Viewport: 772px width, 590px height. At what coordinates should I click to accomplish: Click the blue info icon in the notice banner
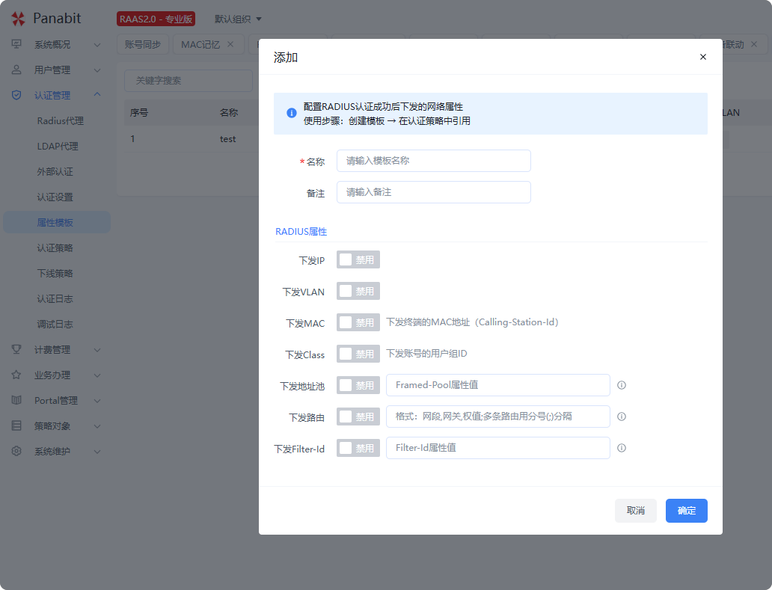pyautogui.click(x=292, y=113)
